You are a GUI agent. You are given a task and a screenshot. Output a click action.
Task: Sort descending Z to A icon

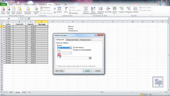click(55, 12)
